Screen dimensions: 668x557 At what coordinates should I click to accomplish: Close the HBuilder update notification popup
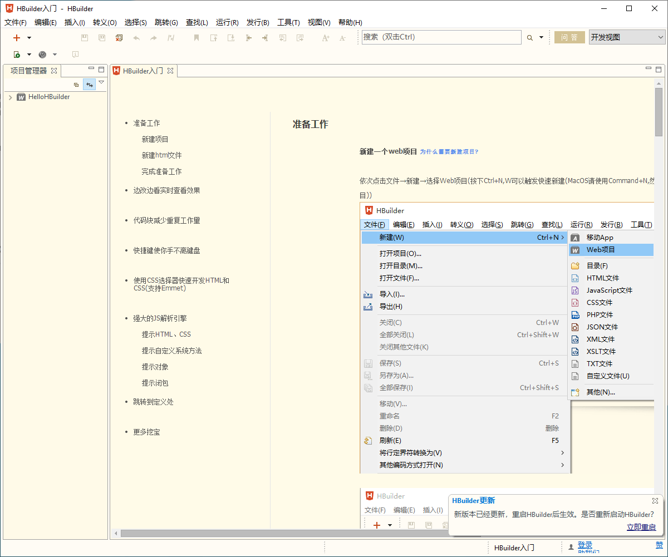click(x=655, y=501)
